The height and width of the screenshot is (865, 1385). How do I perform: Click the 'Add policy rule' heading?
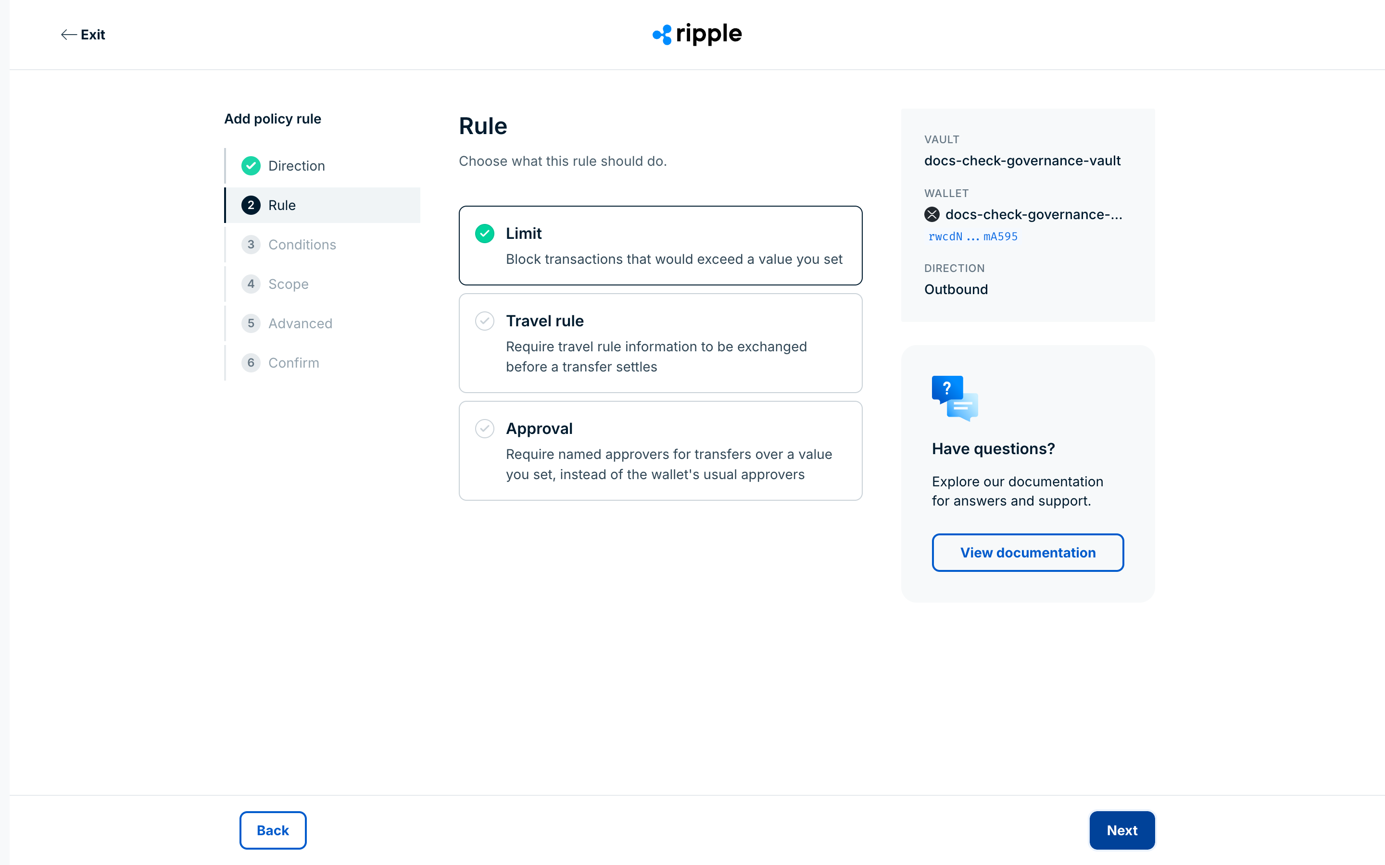coord(272,119)
